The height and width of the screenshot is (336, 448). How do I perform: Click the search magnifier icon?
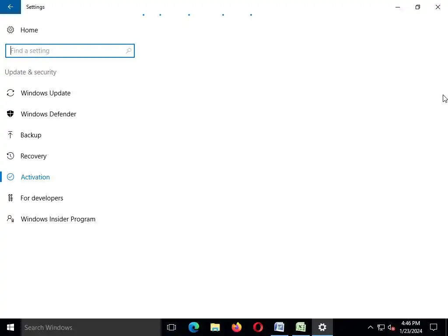(129, 51)
